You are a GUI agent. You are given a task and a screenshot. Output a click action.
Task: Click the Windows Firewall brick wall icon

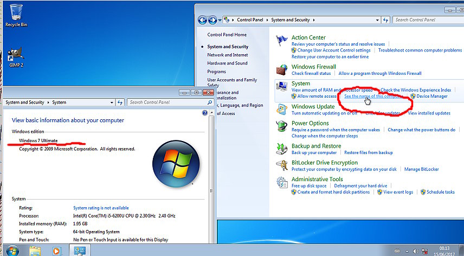(281, 70)
